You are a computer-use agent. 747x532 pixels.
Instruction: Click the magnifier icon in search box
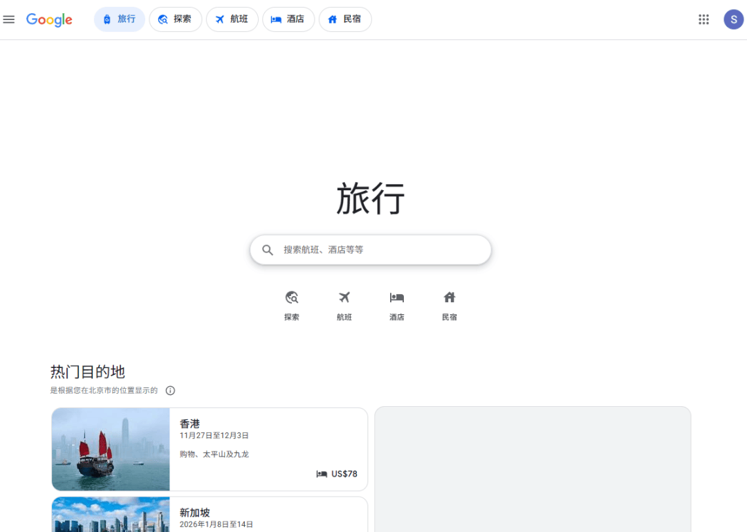tap(268, 250)
